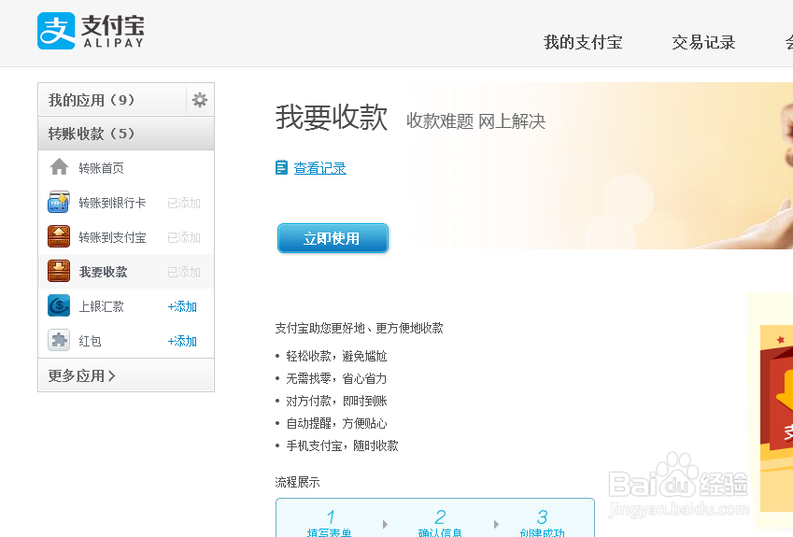Click the 无需找零,省心省力 bullet
Image resolution: width=793 pixels, height=537 pixels.
336,378
